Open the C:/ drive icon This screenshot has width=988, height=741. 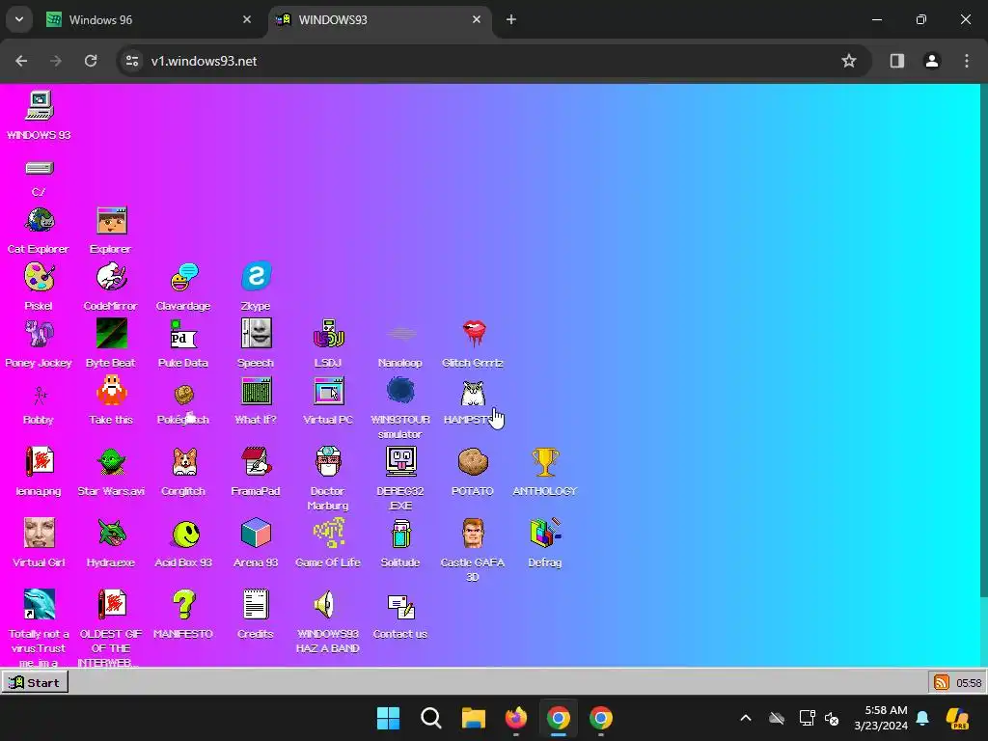click(39, 168)
